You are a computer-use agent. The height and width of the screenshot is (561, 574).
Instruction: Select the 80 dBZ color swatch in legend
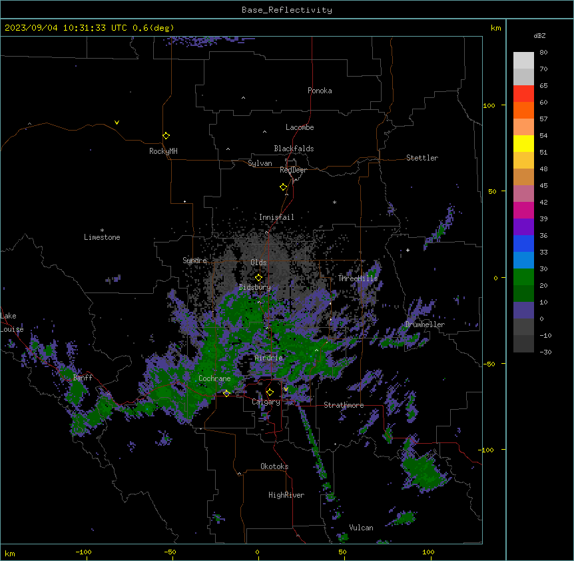[523, 61]
